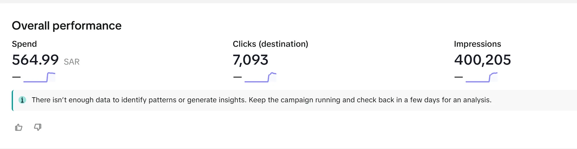Open the Spend sparkline chart
Viewport: 577px width, 149px height.
[x=39, y=77]
